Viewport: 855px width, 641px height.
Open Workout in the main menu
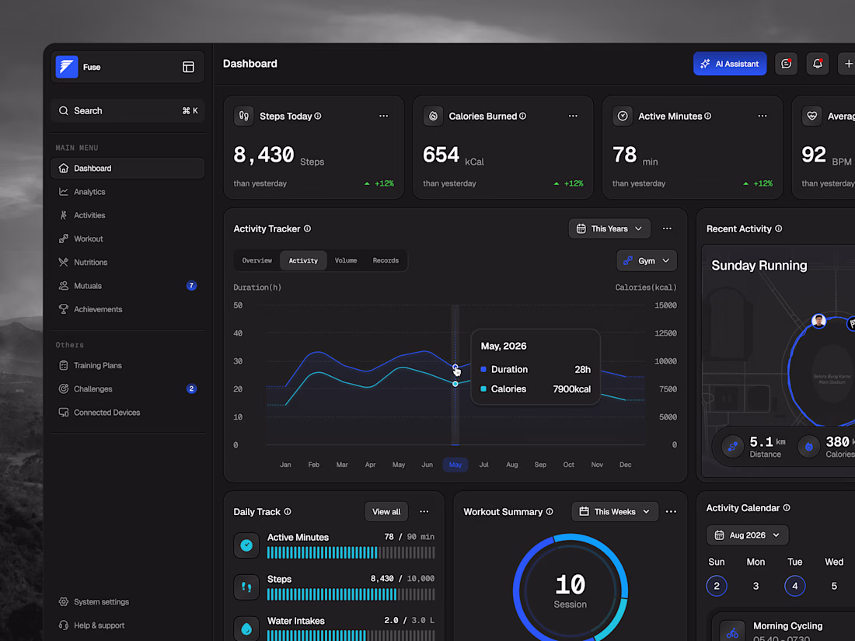pyautogui.click(x=127, y=239)
